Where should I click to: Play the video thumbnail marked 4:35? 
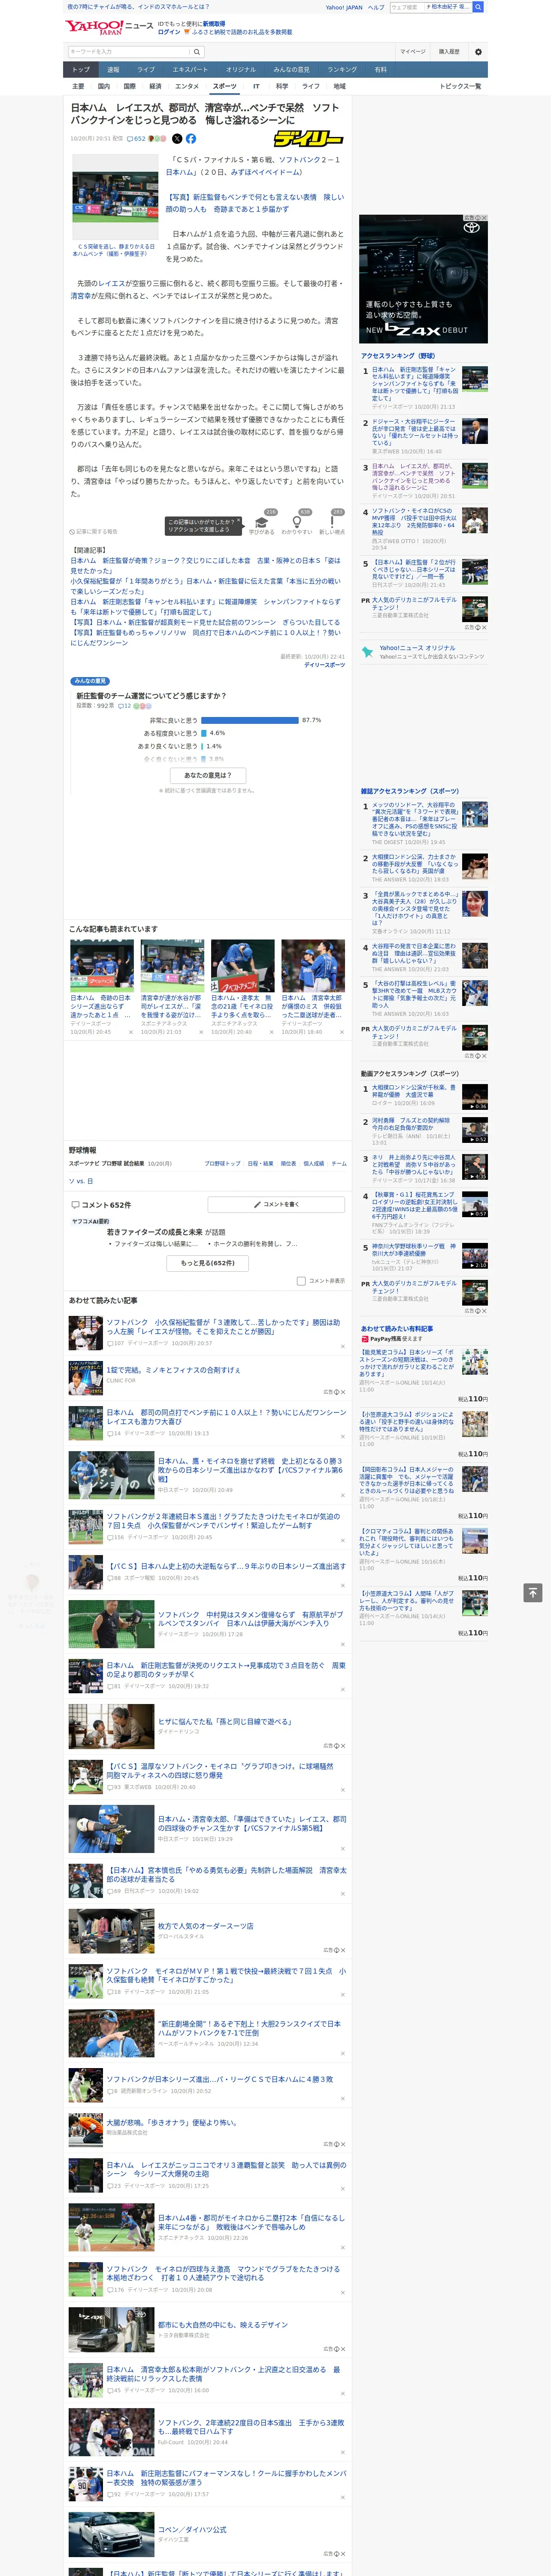475,1167
